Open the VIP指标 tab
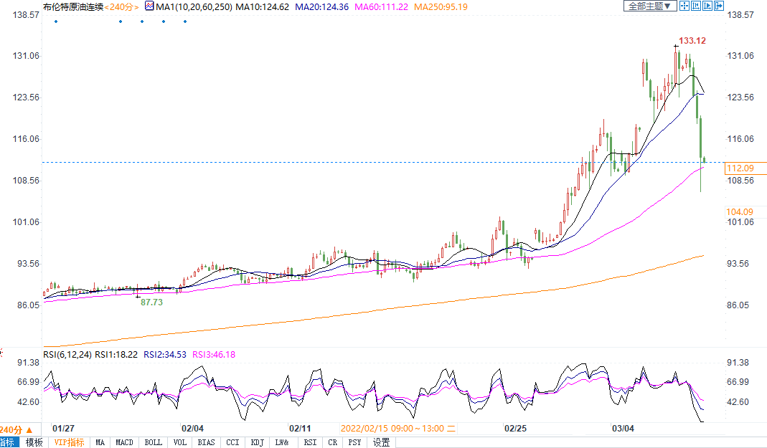 click(x=70, y=442)
